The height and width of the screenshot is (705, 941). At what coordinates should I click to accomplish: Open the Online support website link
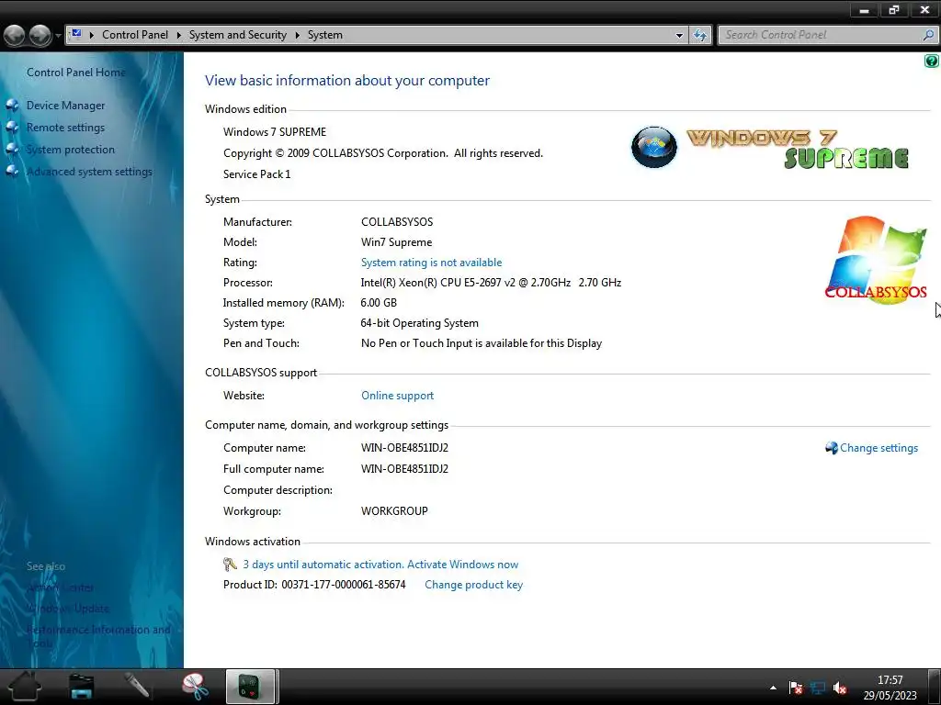[397, 396]
